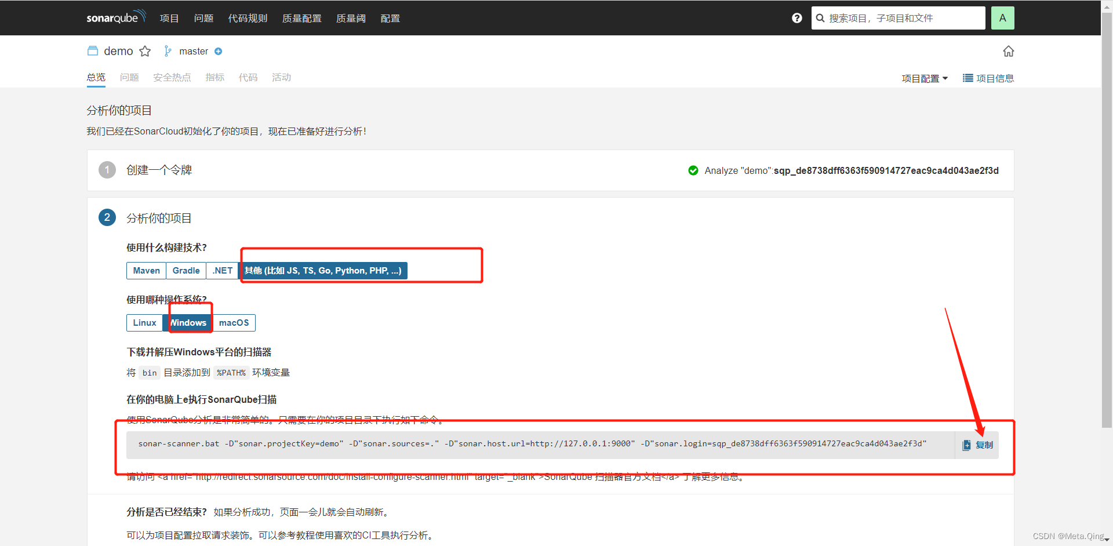Open 质量阈 in the top navigation
The width and height of the screenshot is (1113, 546).
click(x=351, y=18)
